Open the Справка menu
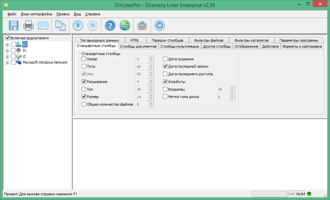 (x=92, y=14)
